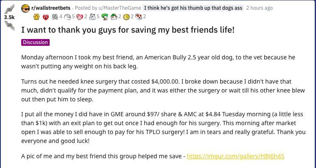Screen dimensions: 316x168
Task: Click the yellow sun face award
Action: tap(126, 17)
